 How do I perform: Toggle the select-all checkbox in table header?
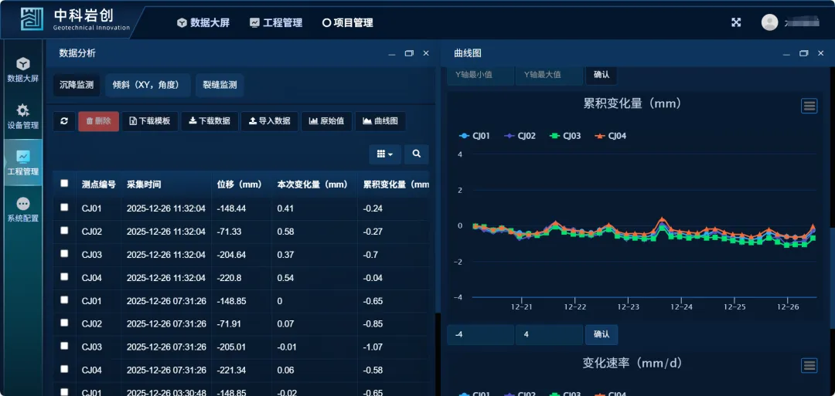coord(64,184)
